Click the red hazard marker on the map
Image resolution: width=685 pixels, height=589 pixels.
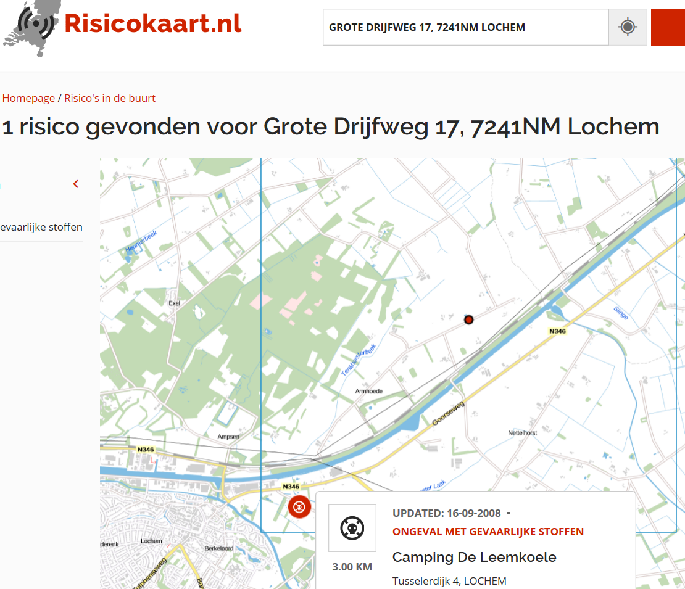299,507
